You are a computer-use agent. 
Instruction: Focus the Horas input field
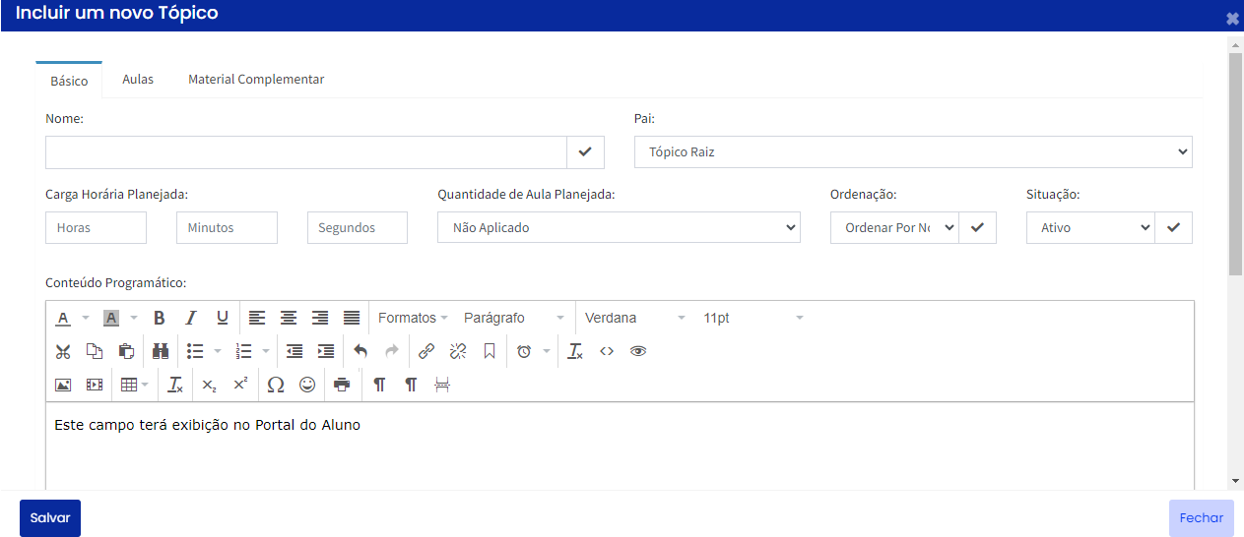[x=96, y=227]
